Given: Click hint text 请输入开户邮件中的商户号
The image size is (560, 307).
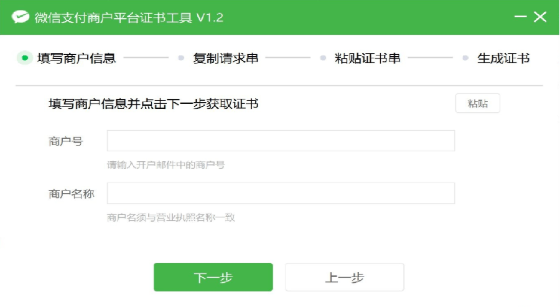Looking at the screenshot, I should click(166, 165).
